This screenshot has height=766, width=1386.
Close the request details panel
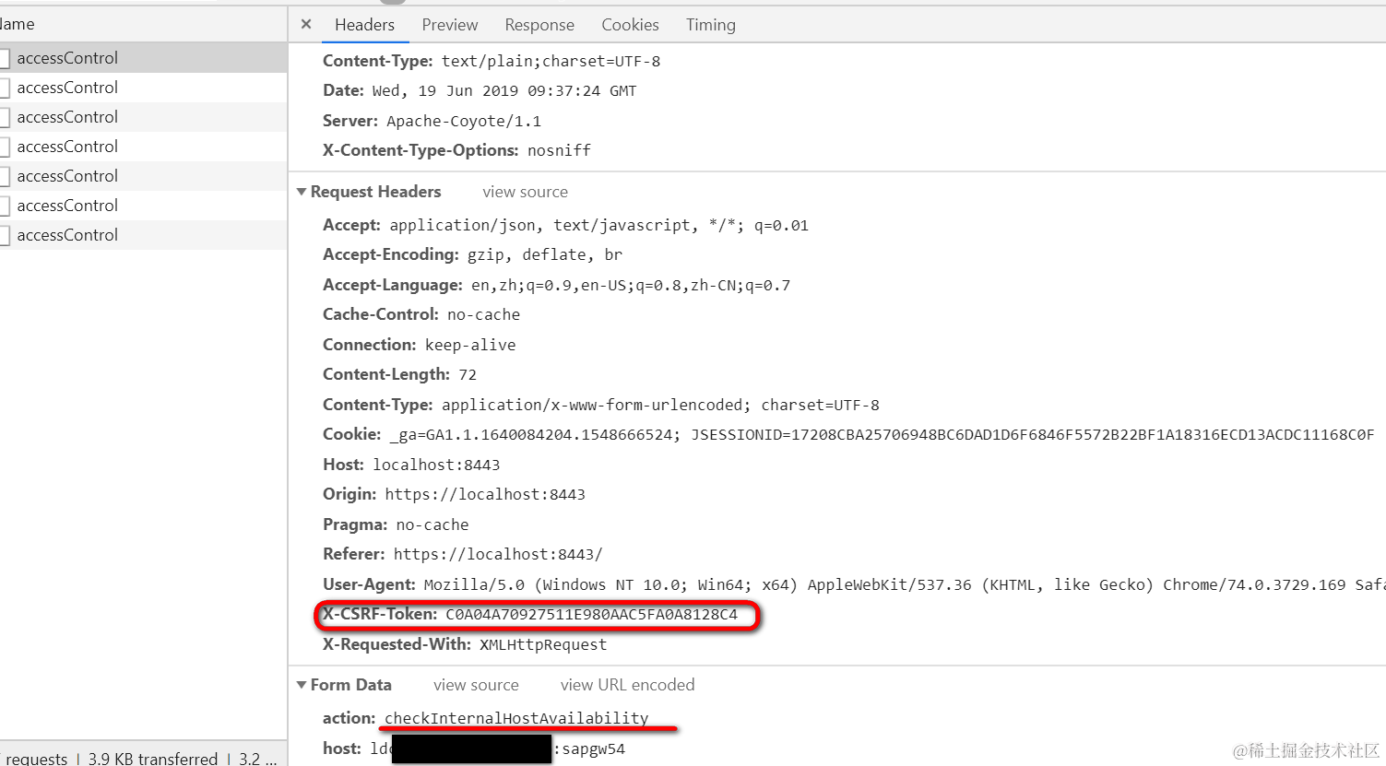[306, 25]
